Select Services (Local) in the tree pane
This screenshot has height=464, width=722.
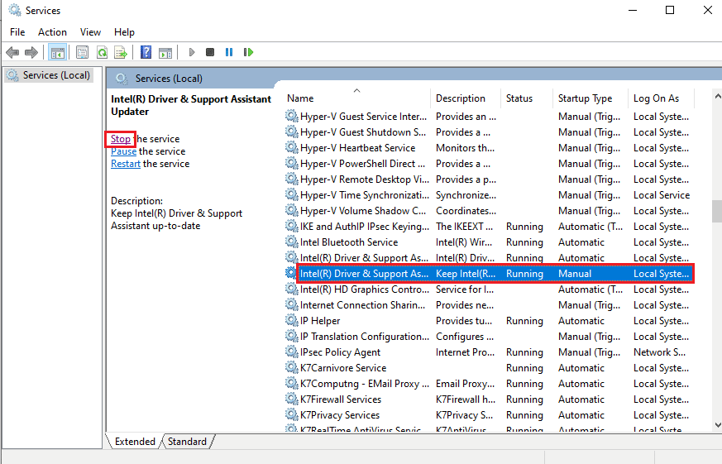pos(49,75)
